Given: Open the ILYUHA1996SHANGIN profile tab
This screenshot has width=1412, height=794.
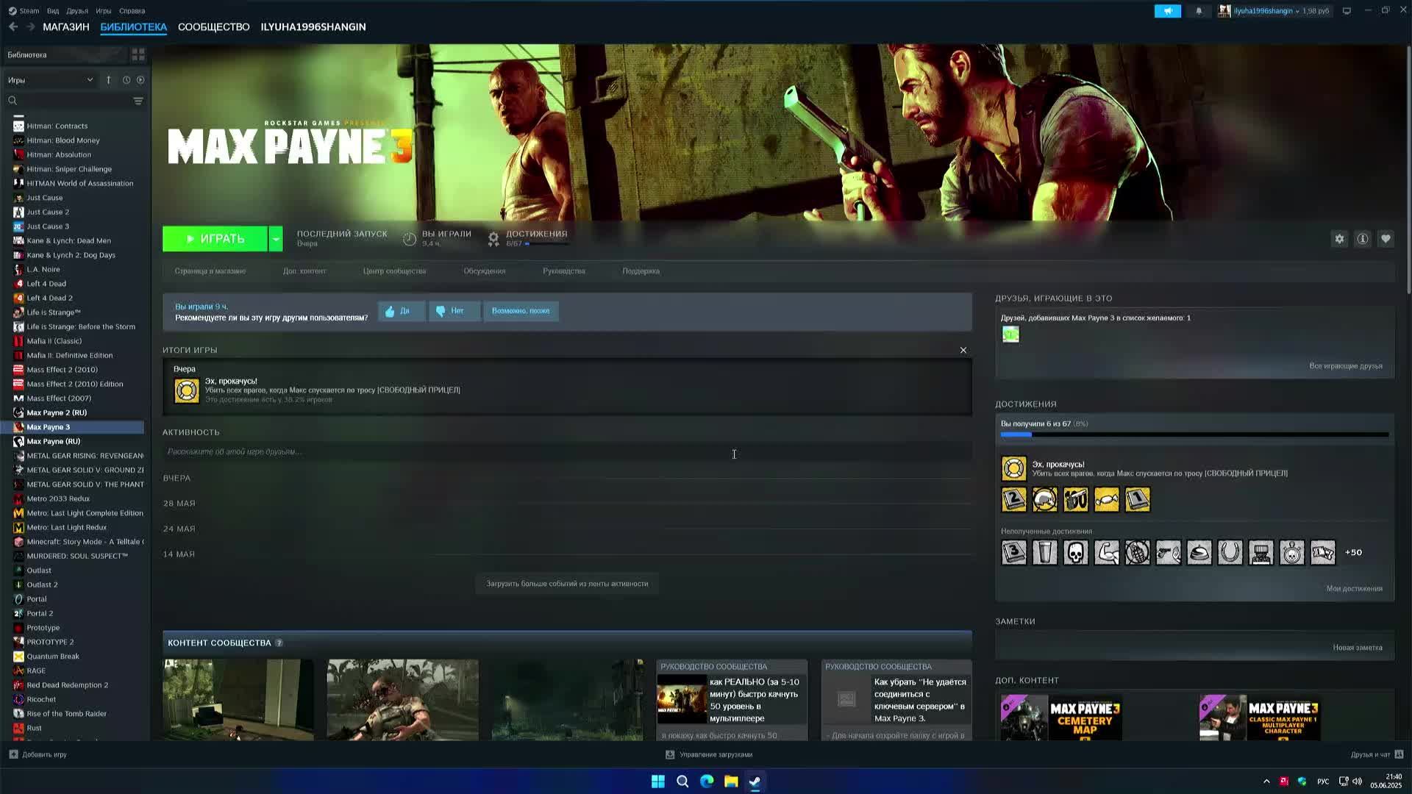Looking at the screenshot, I should coord(313,26).
